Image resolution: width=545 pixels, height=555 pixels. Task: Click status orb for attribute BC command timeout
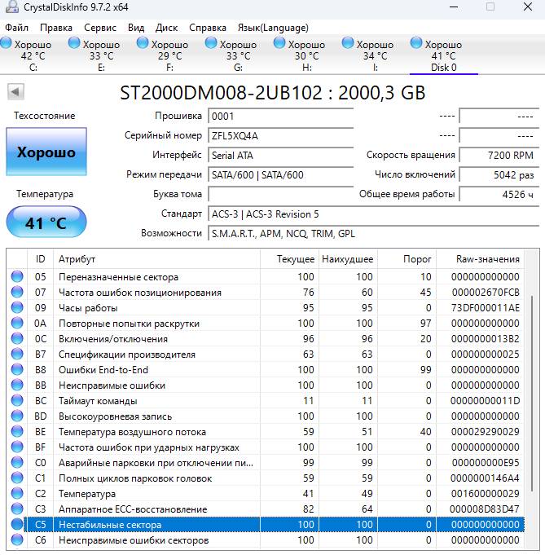[x=17, y=401]
